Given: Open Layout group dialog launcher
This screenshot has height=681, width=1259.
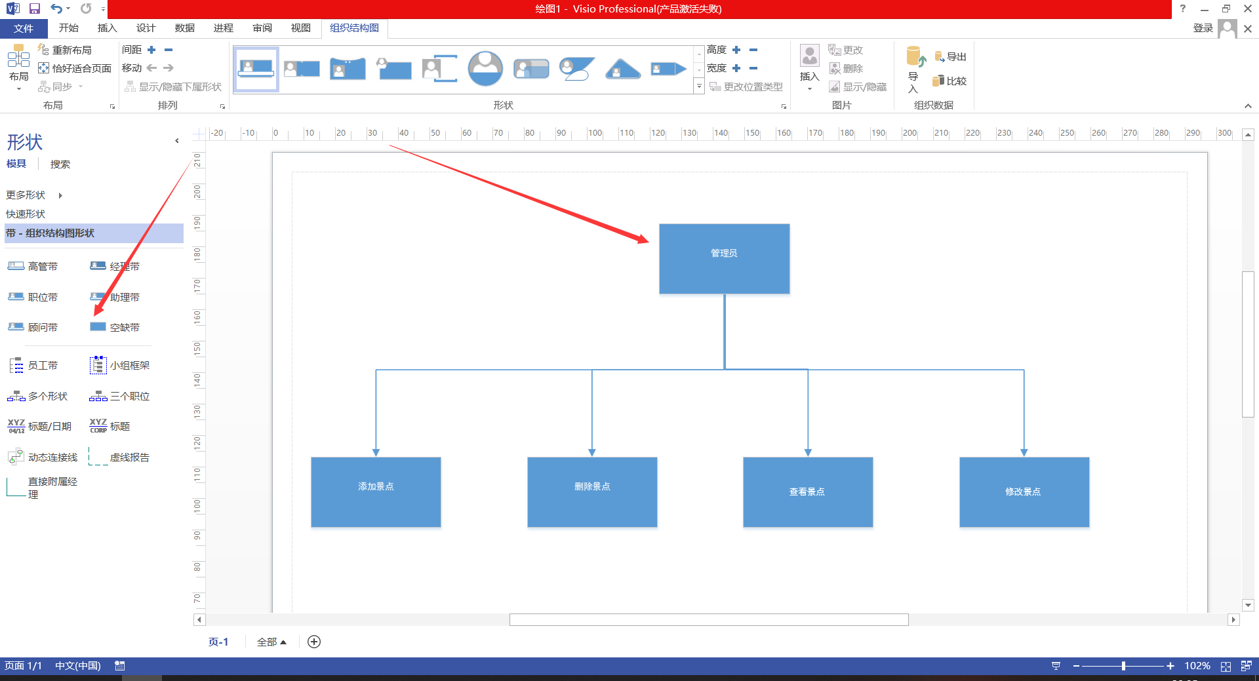Looking at the screenshot, I should 112,106.
